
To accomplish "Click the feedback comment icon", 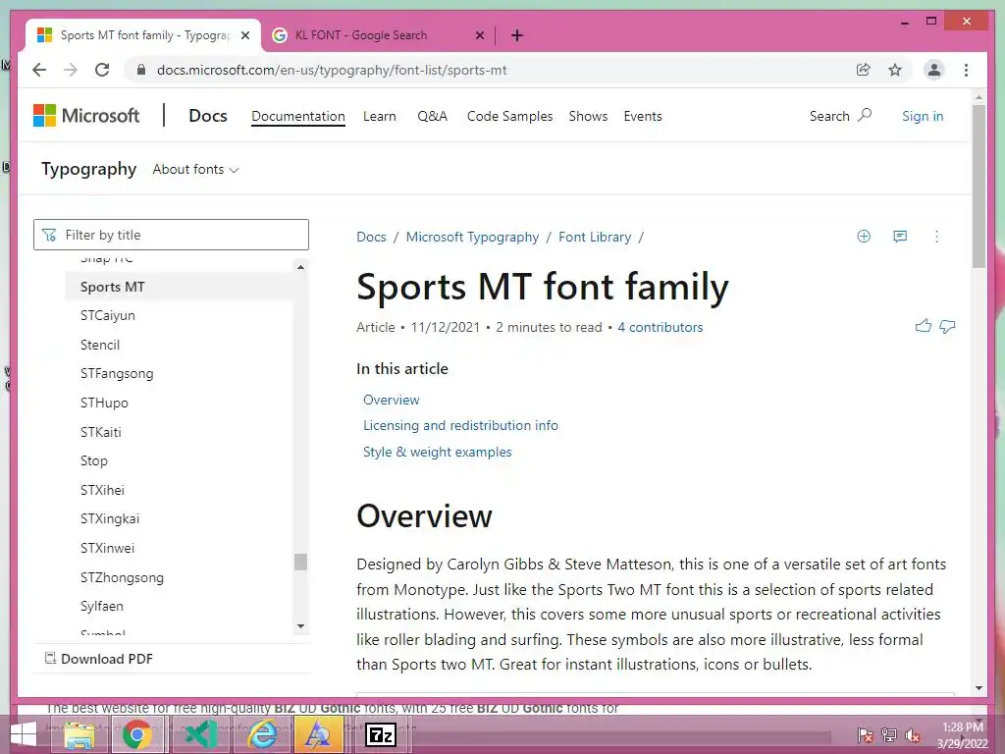I will pyautogui.click(x=900, y=236).
